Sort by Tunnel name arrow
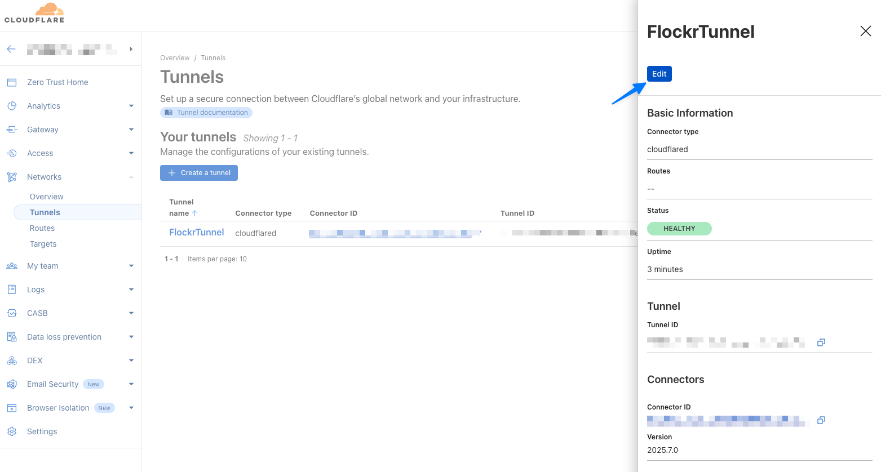This screenshot has width=881, height=472. [x=195, y=213]
